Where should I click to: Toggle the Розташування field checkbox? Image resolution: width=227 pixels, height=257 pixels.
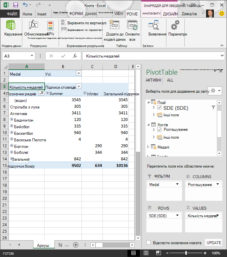pos(160,129)
